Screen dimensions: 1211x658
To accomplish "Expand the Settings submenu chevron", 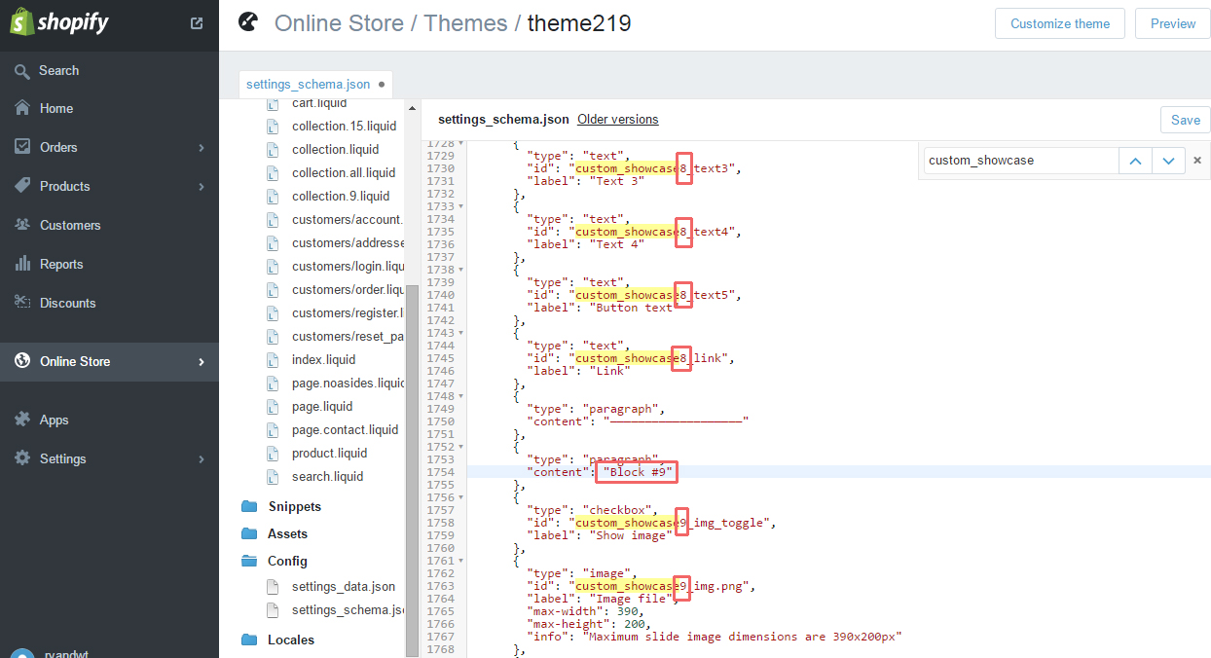I will click(x=202, y=459).
